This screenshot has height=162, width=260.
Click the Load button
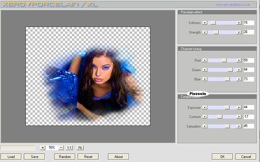coord(11,157)
